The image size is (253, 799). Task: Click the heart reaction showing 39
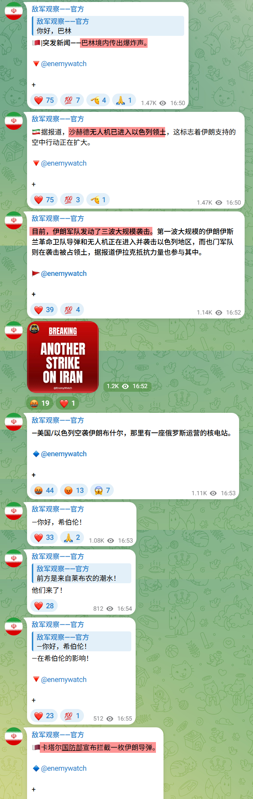[x=44, y=310]
